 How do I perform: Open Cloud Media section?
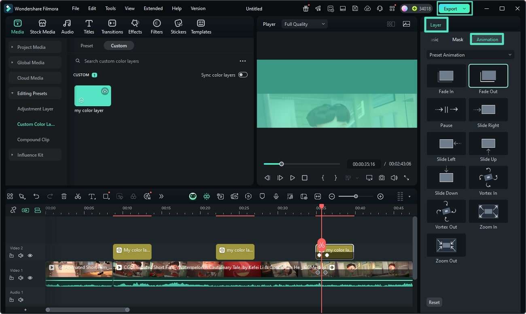[x=35, y=78]
